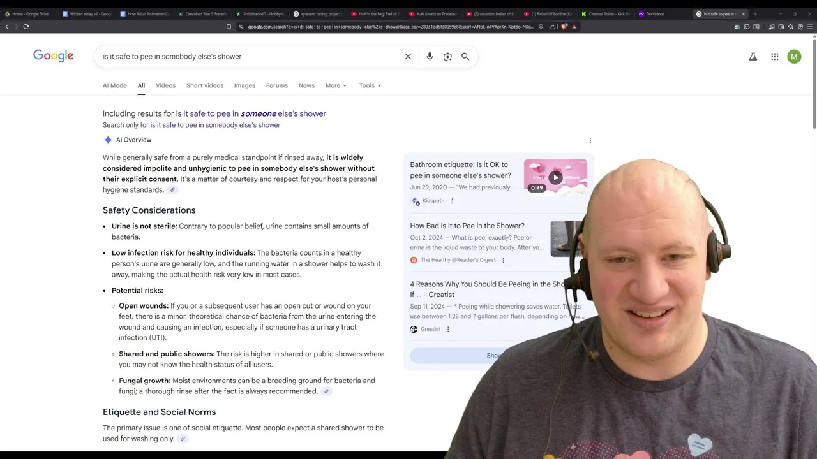The height and width of the screenshot is (459, 817).
Task: Switch to Forums results tab
Action: (277, 85)
